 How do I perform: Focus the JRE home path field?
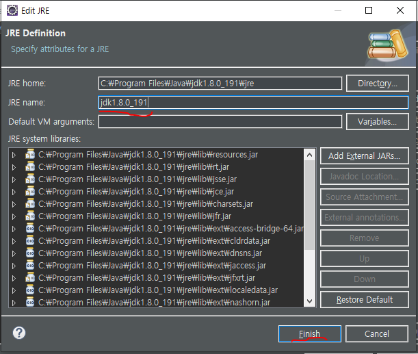click(x=220, y=84)
